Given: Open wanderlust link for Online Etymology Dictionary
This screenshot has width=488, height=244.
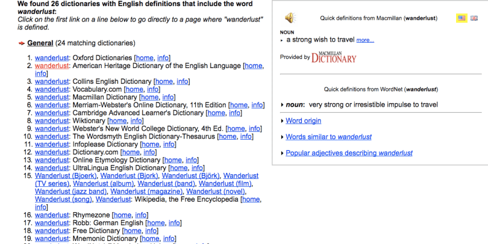Looking at the screenshot, I should coord(52,160).
